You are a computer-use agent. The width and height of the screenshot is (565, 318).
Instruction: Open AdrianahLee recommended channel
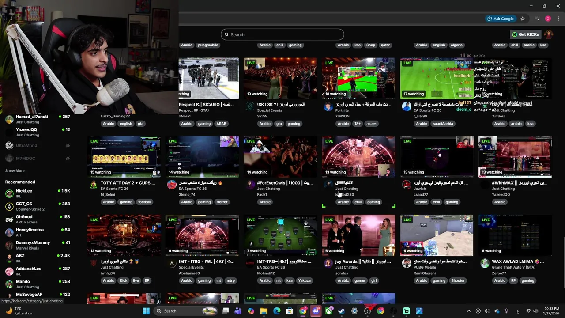pos(38,271)
